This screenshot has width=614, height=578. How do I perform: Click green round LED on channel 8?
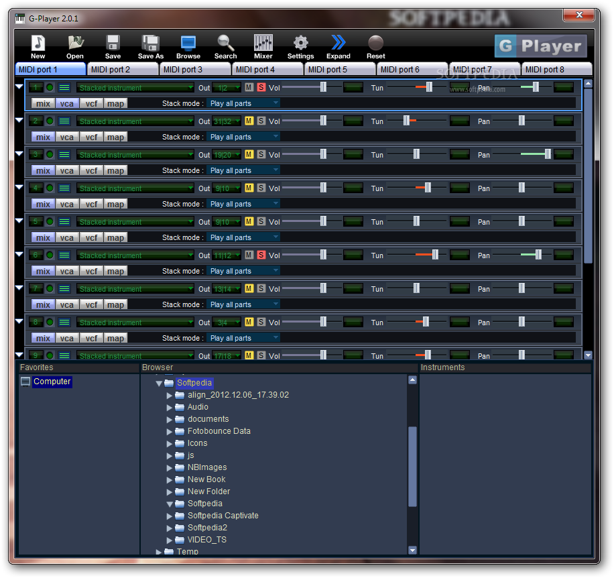click(50, 323)
